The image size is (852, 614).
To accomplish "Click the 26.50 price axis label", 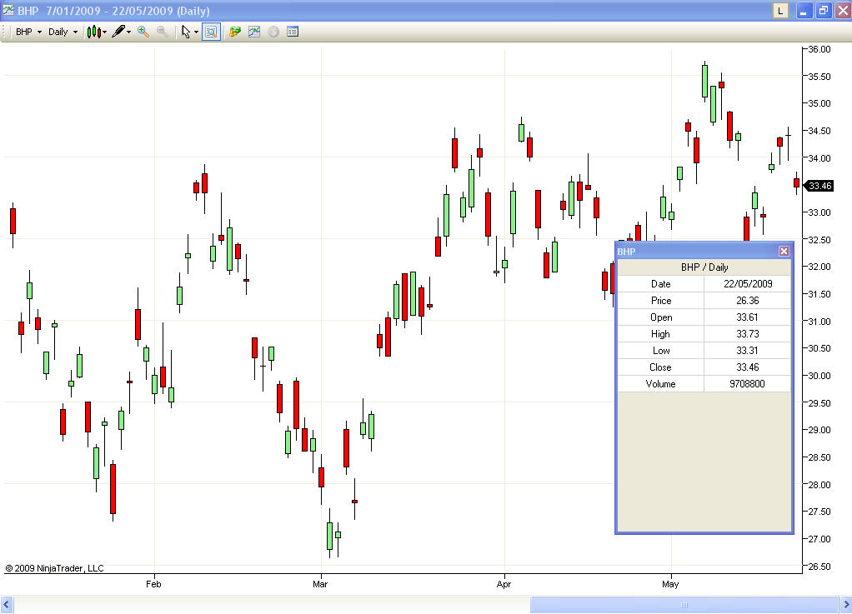I will click(819, 567).
